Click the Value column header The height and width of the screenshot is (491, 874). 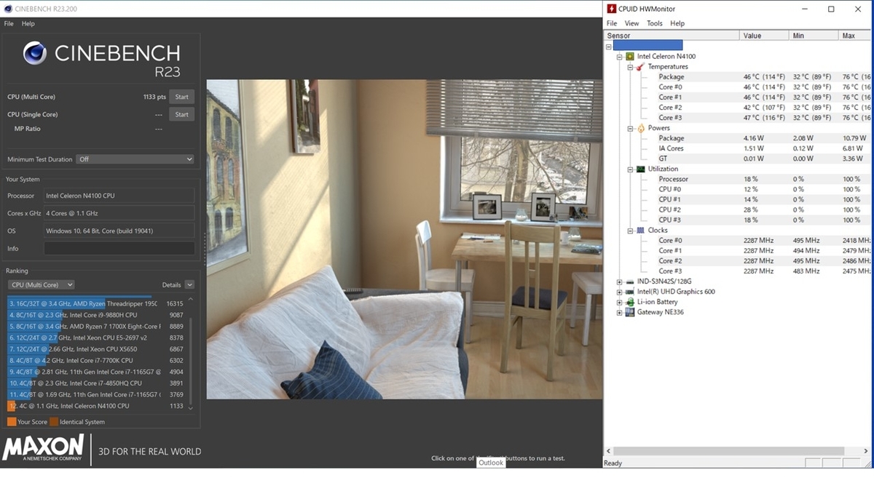764,36
